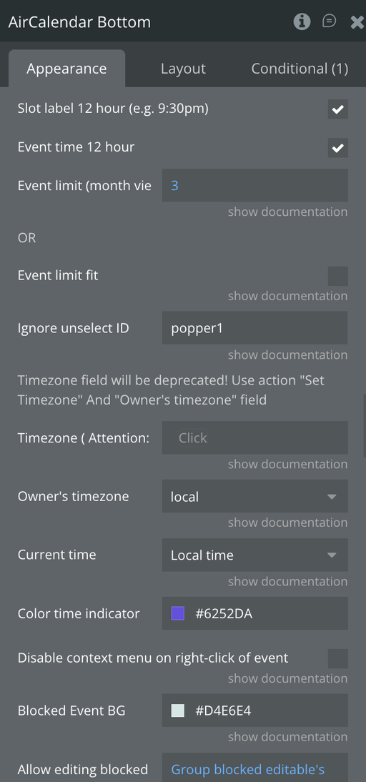Check Disable context menu on right-click
The image size is (366, 782).
click(x=338, y=658)
